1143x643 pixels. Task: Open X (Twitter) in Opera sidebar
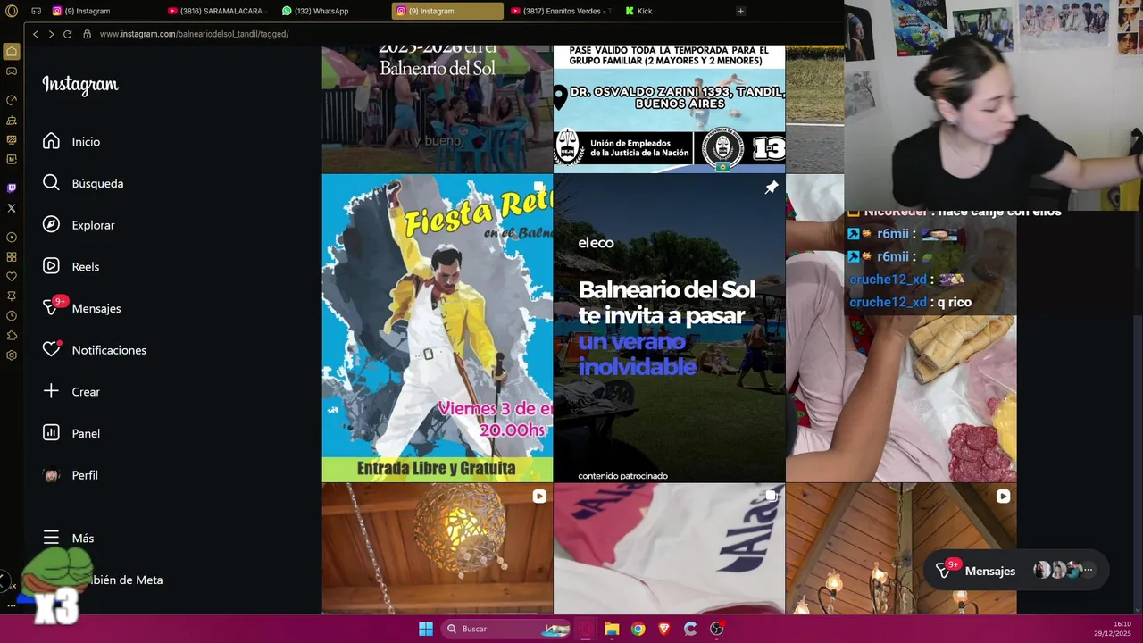pyautogui.click(x=12, y=208)
